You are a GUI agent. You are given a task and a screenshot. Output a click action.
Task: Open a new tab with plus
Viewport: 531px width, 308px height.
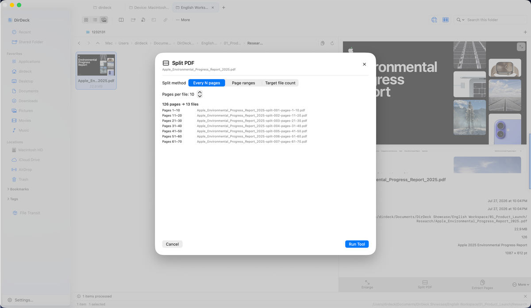click(223, 8)
